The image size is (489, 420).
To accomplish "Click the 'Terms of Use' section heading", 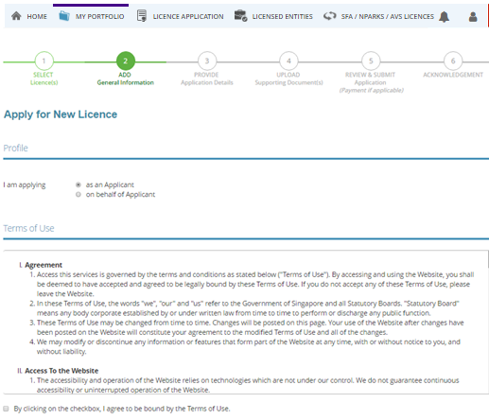I will pyautogui.click(x=28, y=228).
